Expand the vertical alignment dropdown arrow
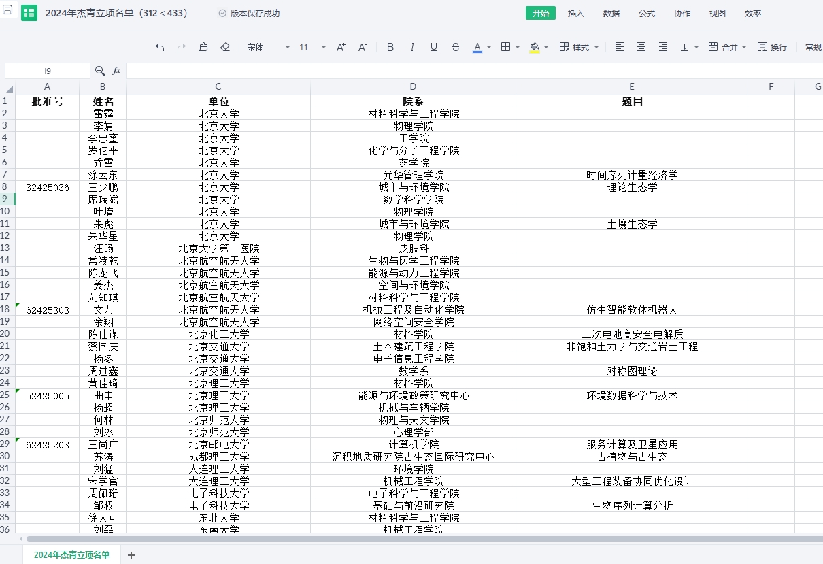The width and height of the screenshot is (823, 564). click(696, 48)
